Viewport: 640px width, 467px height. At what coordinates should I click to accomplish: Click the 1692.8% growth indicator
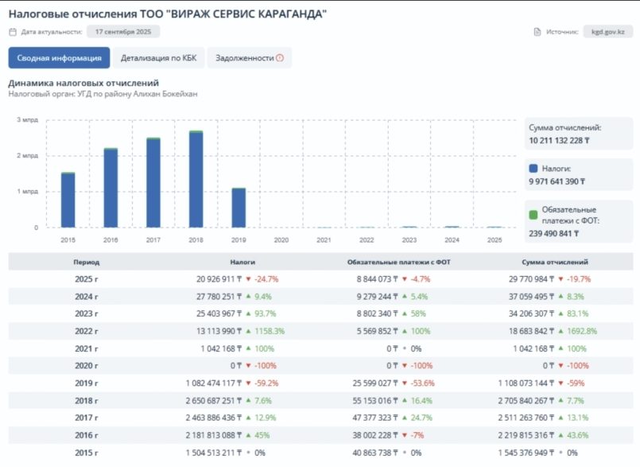[577, 331]
